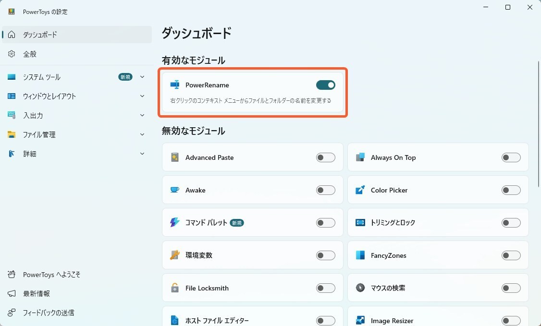Click the 環境変数 module icon

174,255
